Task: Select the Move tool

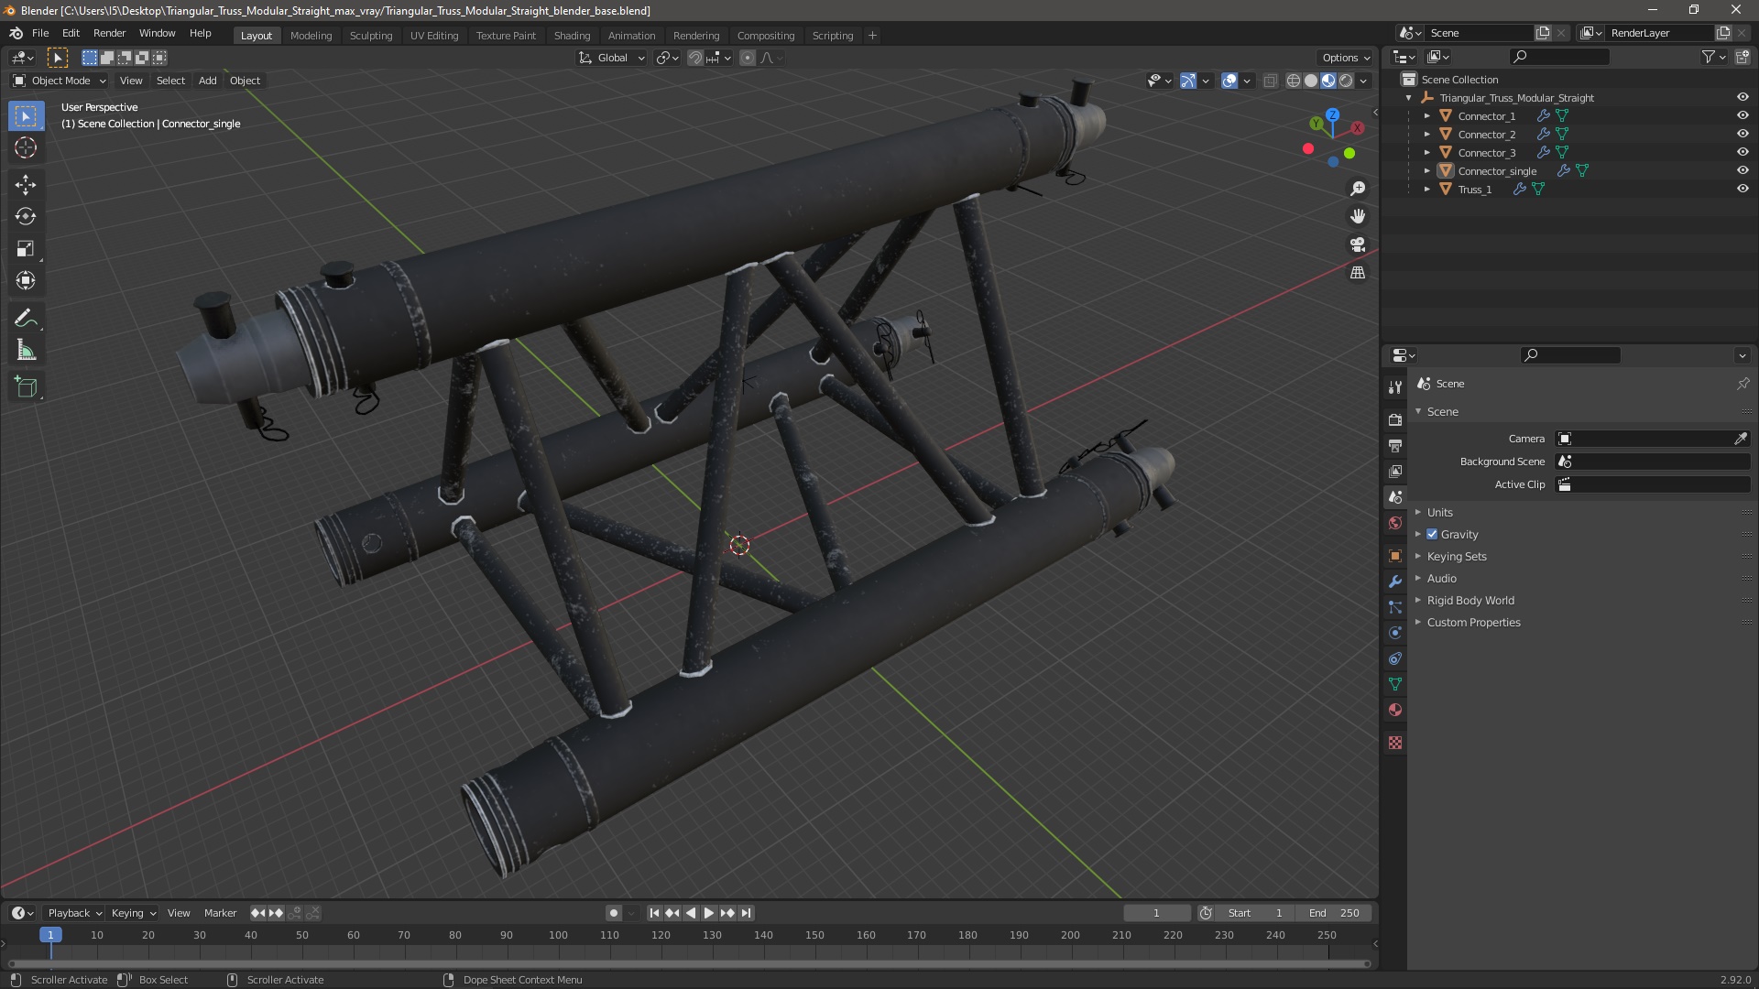Action: click(x=26, y=185)
